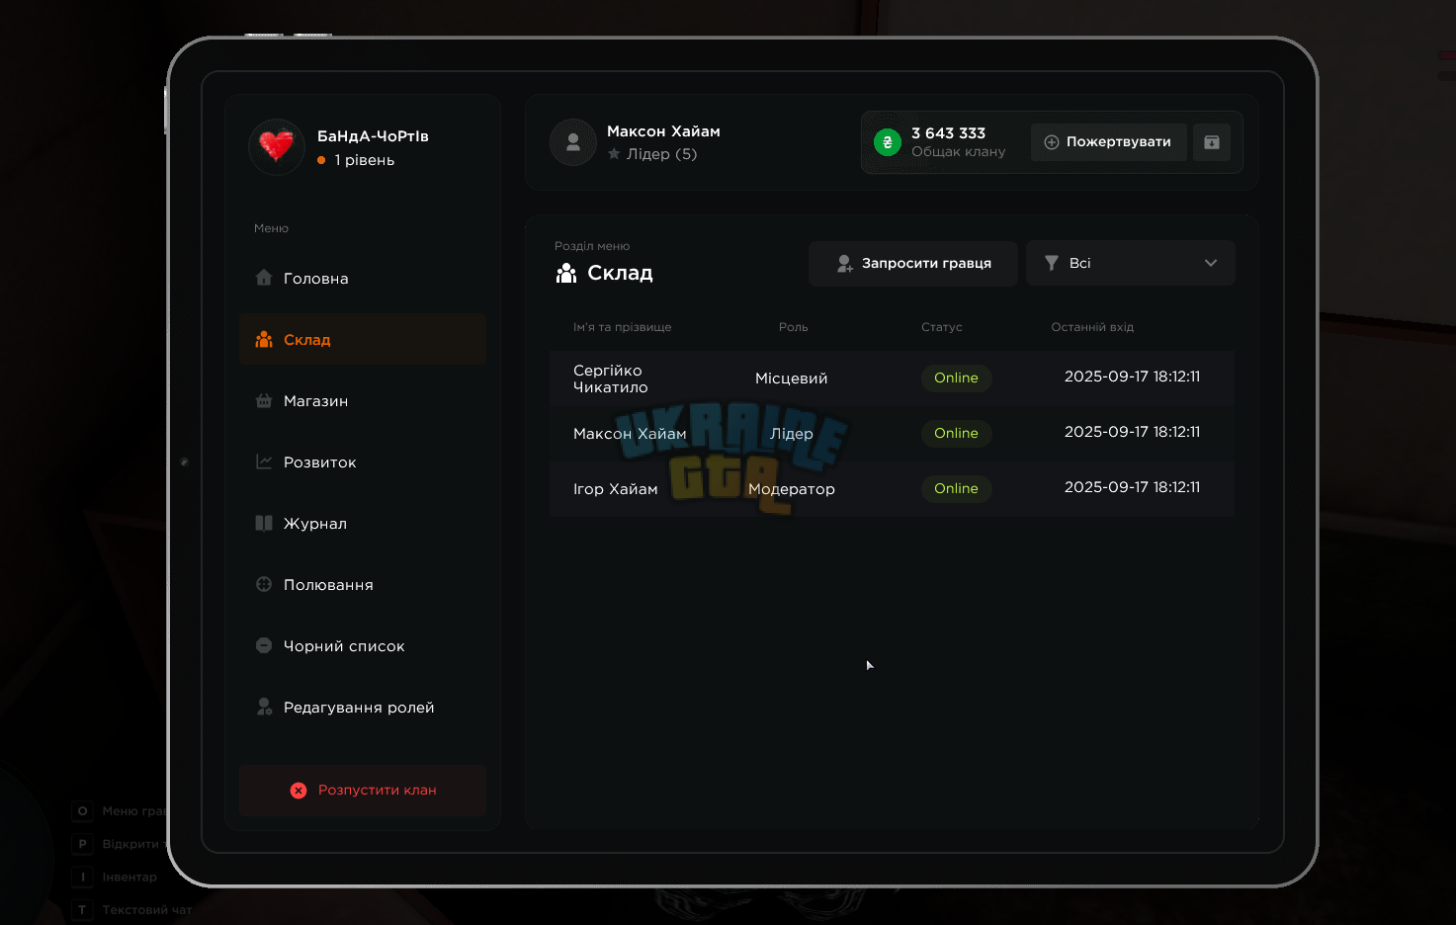Open the Магазин menu section
1456x925 pixels.
point(362,400)
